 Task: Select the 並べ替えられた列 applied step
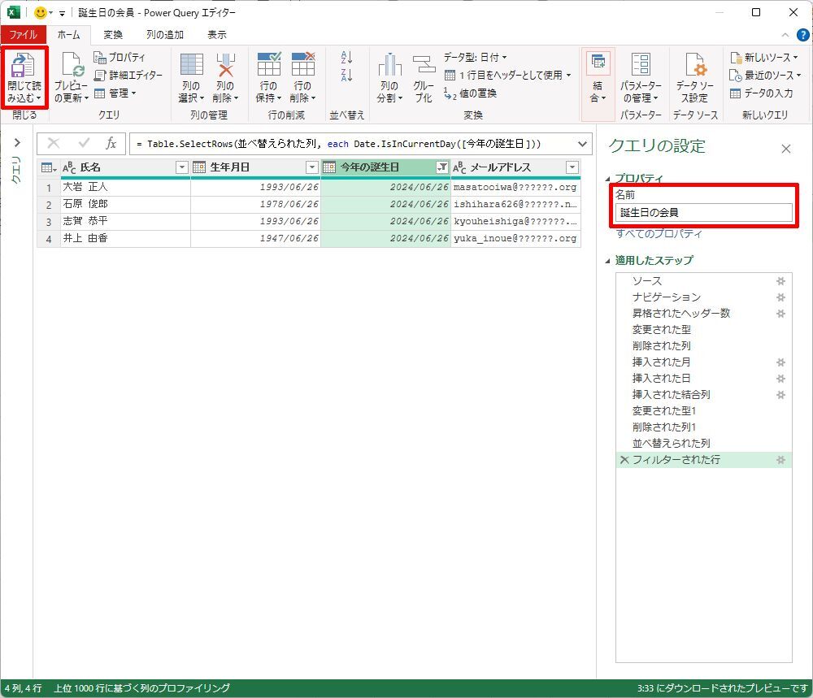671,444
